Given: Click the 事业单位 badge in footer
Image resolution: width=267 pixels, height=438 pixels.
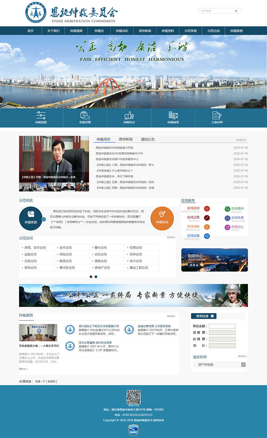Looking at the screenshot, I should coord(133,430).
